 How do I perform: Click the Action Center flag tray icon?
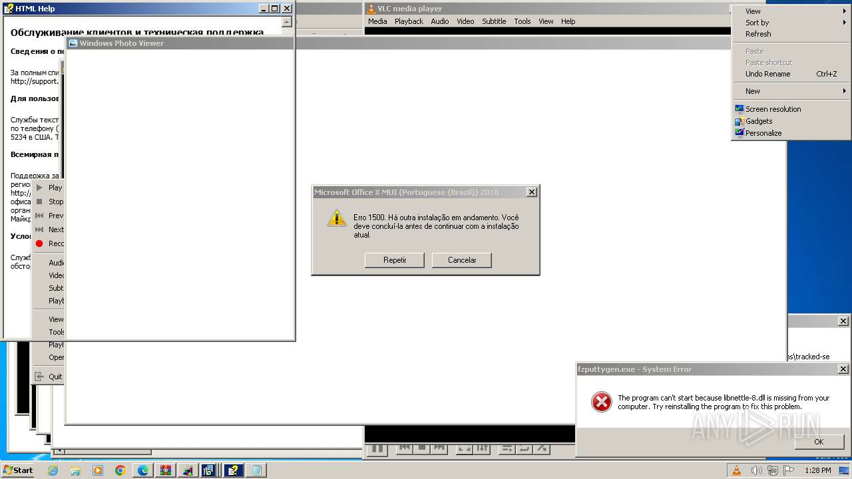[788, 470]
